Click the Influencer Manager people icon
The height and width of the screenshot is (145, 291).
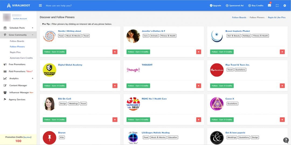coord(5,92)
